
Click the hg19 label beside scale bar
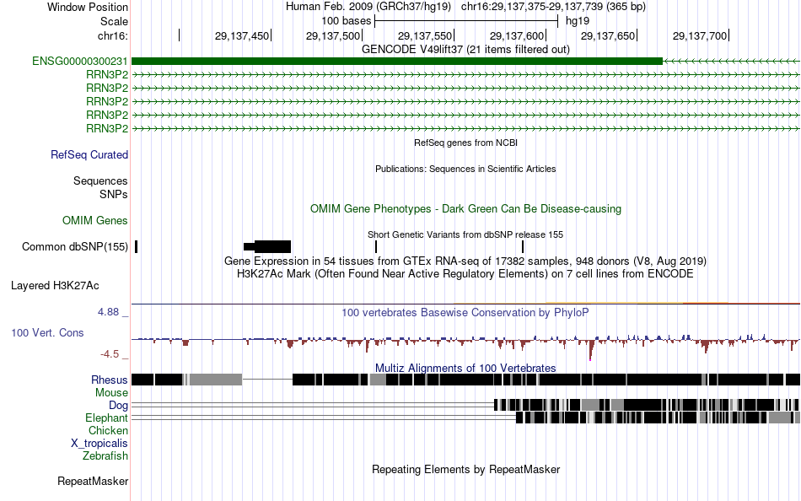pyautogui.click(x=578, y=21)
